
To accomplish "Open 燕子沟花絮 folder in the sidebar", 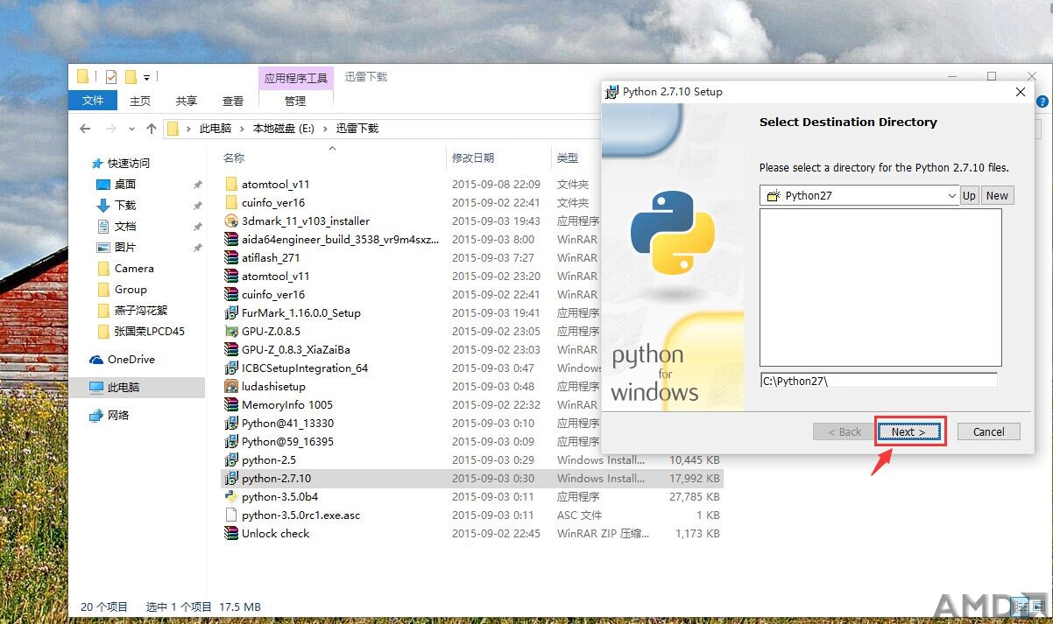I will pos(141,311).
